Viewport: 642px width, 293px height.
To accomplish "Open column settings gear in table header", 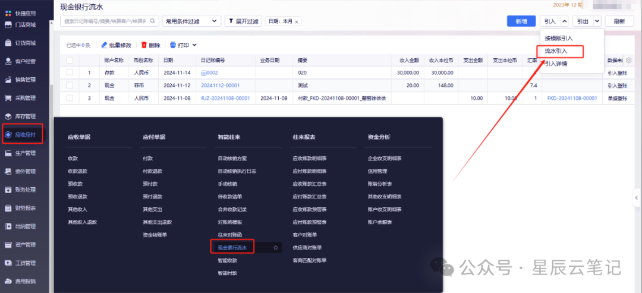I will click(629, 60).
